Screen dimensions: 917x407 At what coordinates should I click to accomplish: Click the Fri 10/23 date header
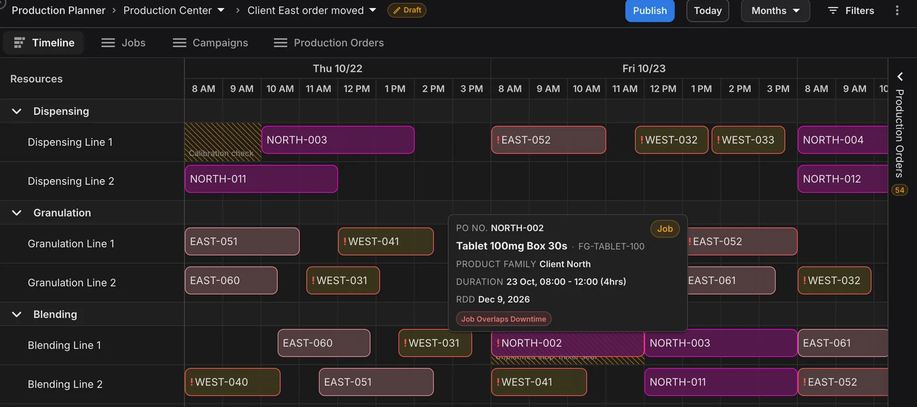coord(644,69)
